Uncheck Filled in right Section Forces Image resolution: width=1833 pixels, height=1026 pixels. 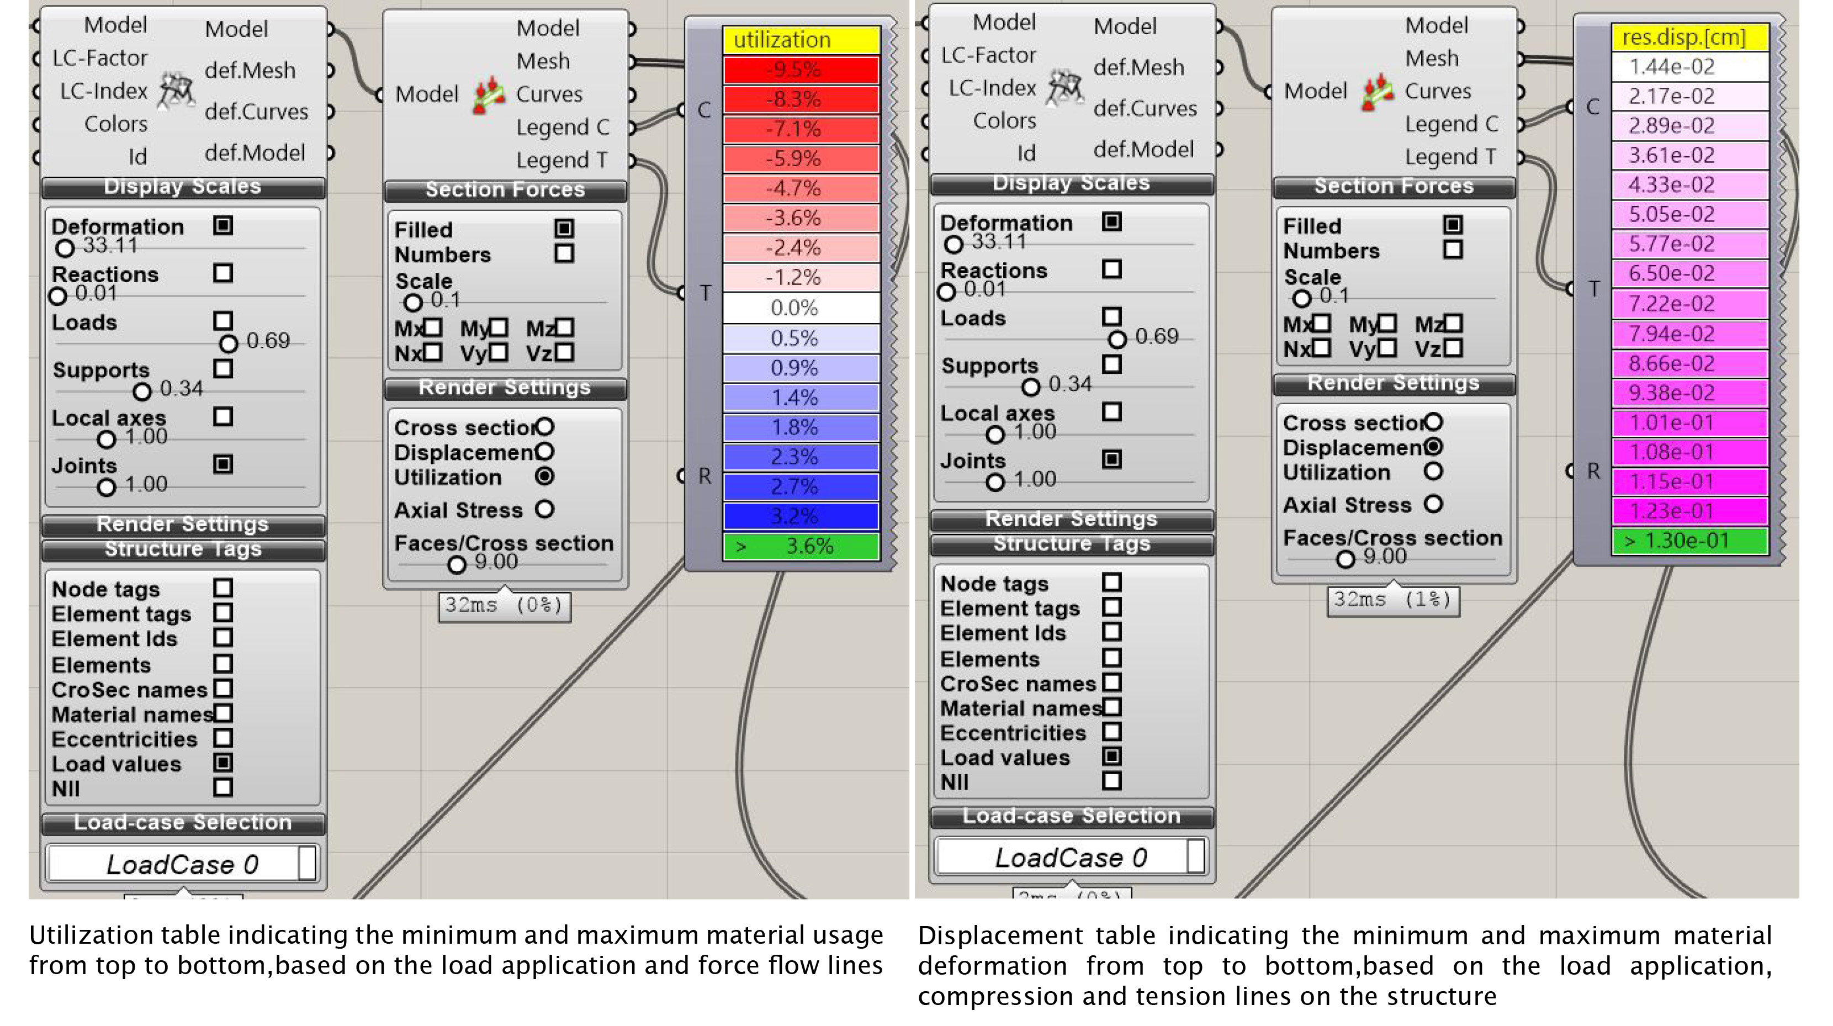point(1452,225)
